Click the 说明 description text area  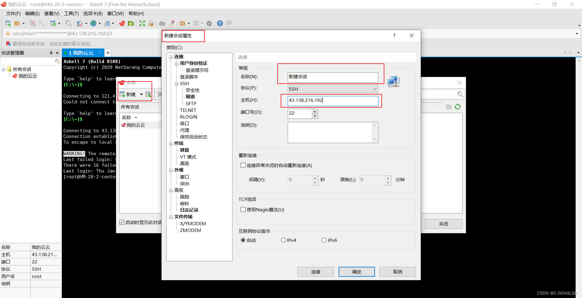click(330, 132)
